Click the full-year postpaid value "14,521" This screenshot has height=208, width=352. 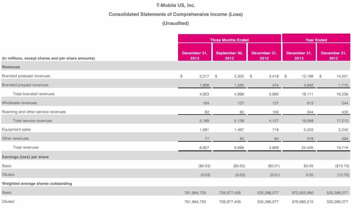click(x=342, y=76)
